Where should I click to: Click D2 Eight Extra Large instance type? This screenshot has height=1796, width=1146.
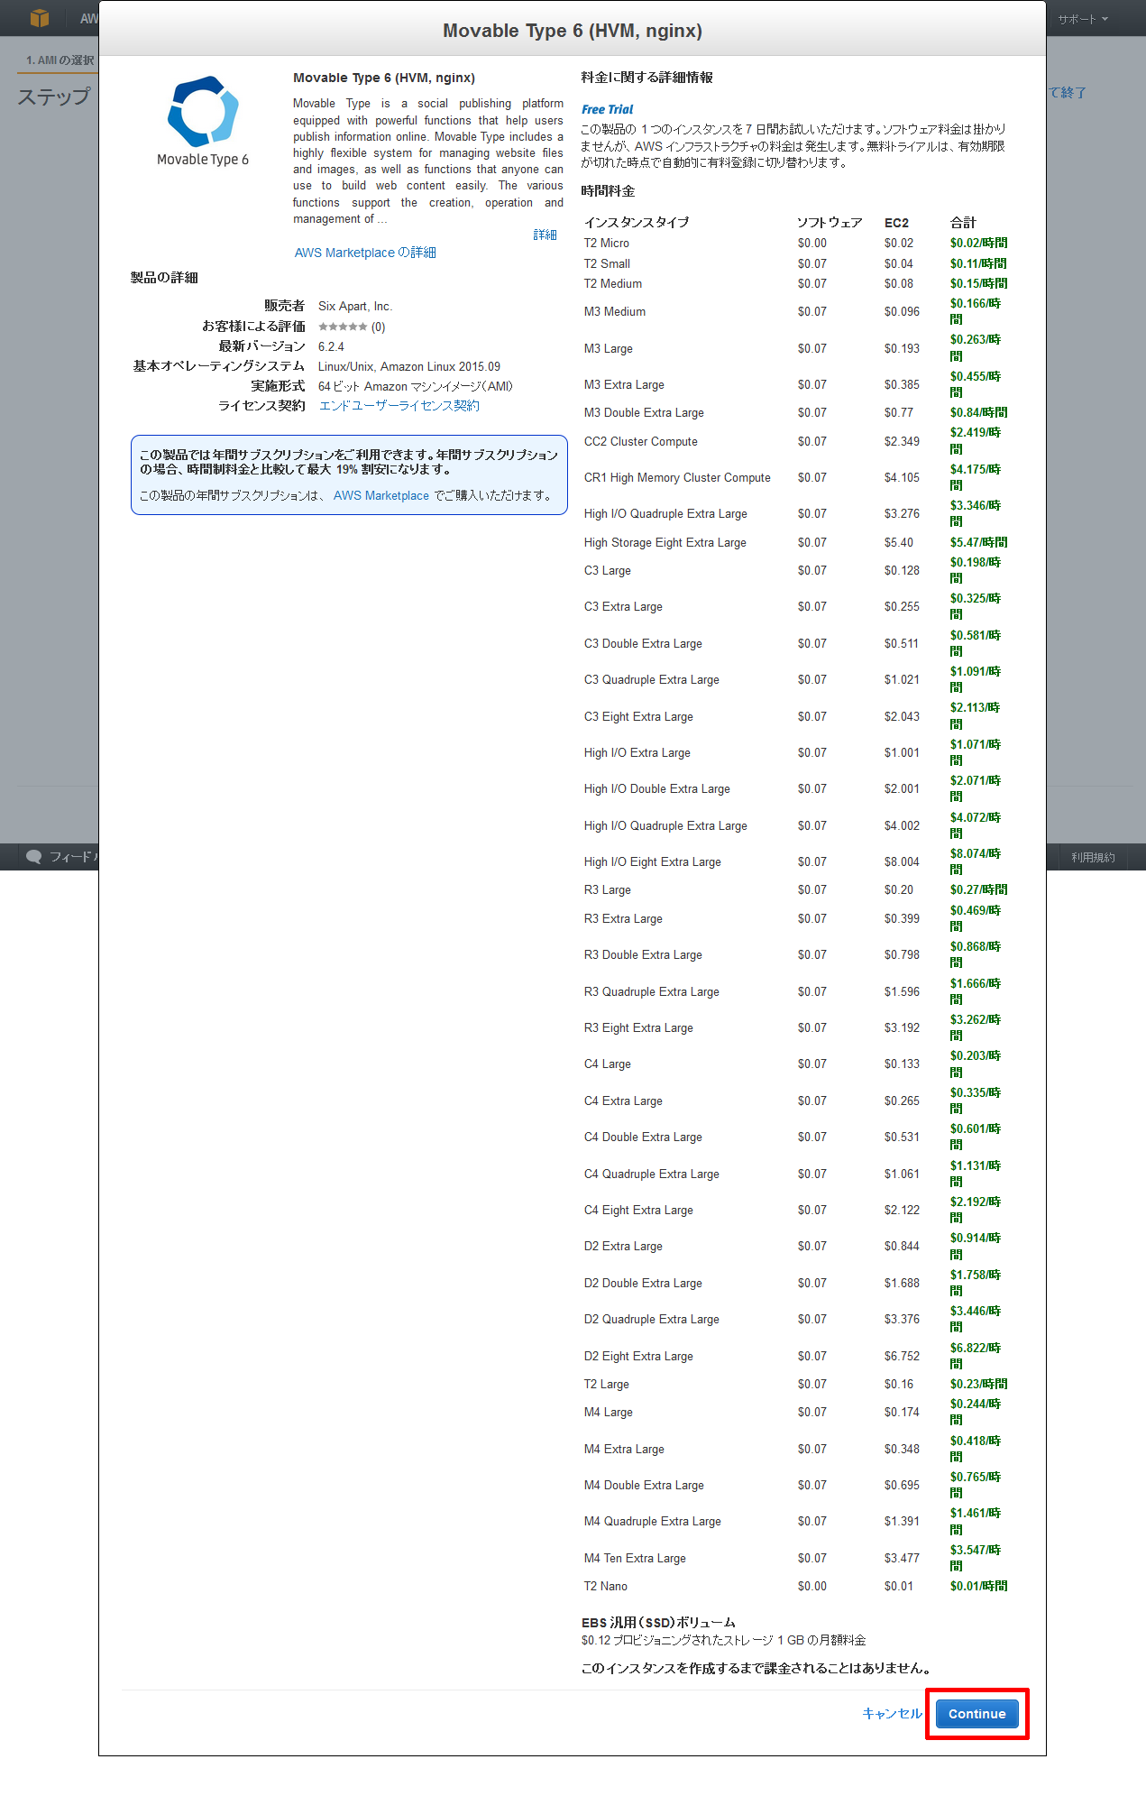[638, 1357]
